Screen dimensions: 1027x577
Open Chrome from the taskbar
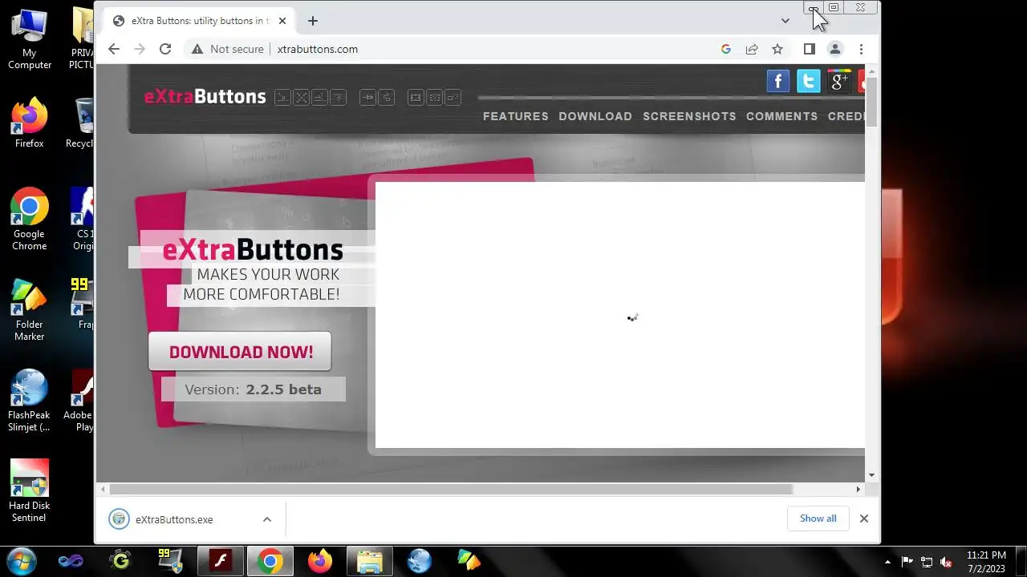(x=270, y=561)
